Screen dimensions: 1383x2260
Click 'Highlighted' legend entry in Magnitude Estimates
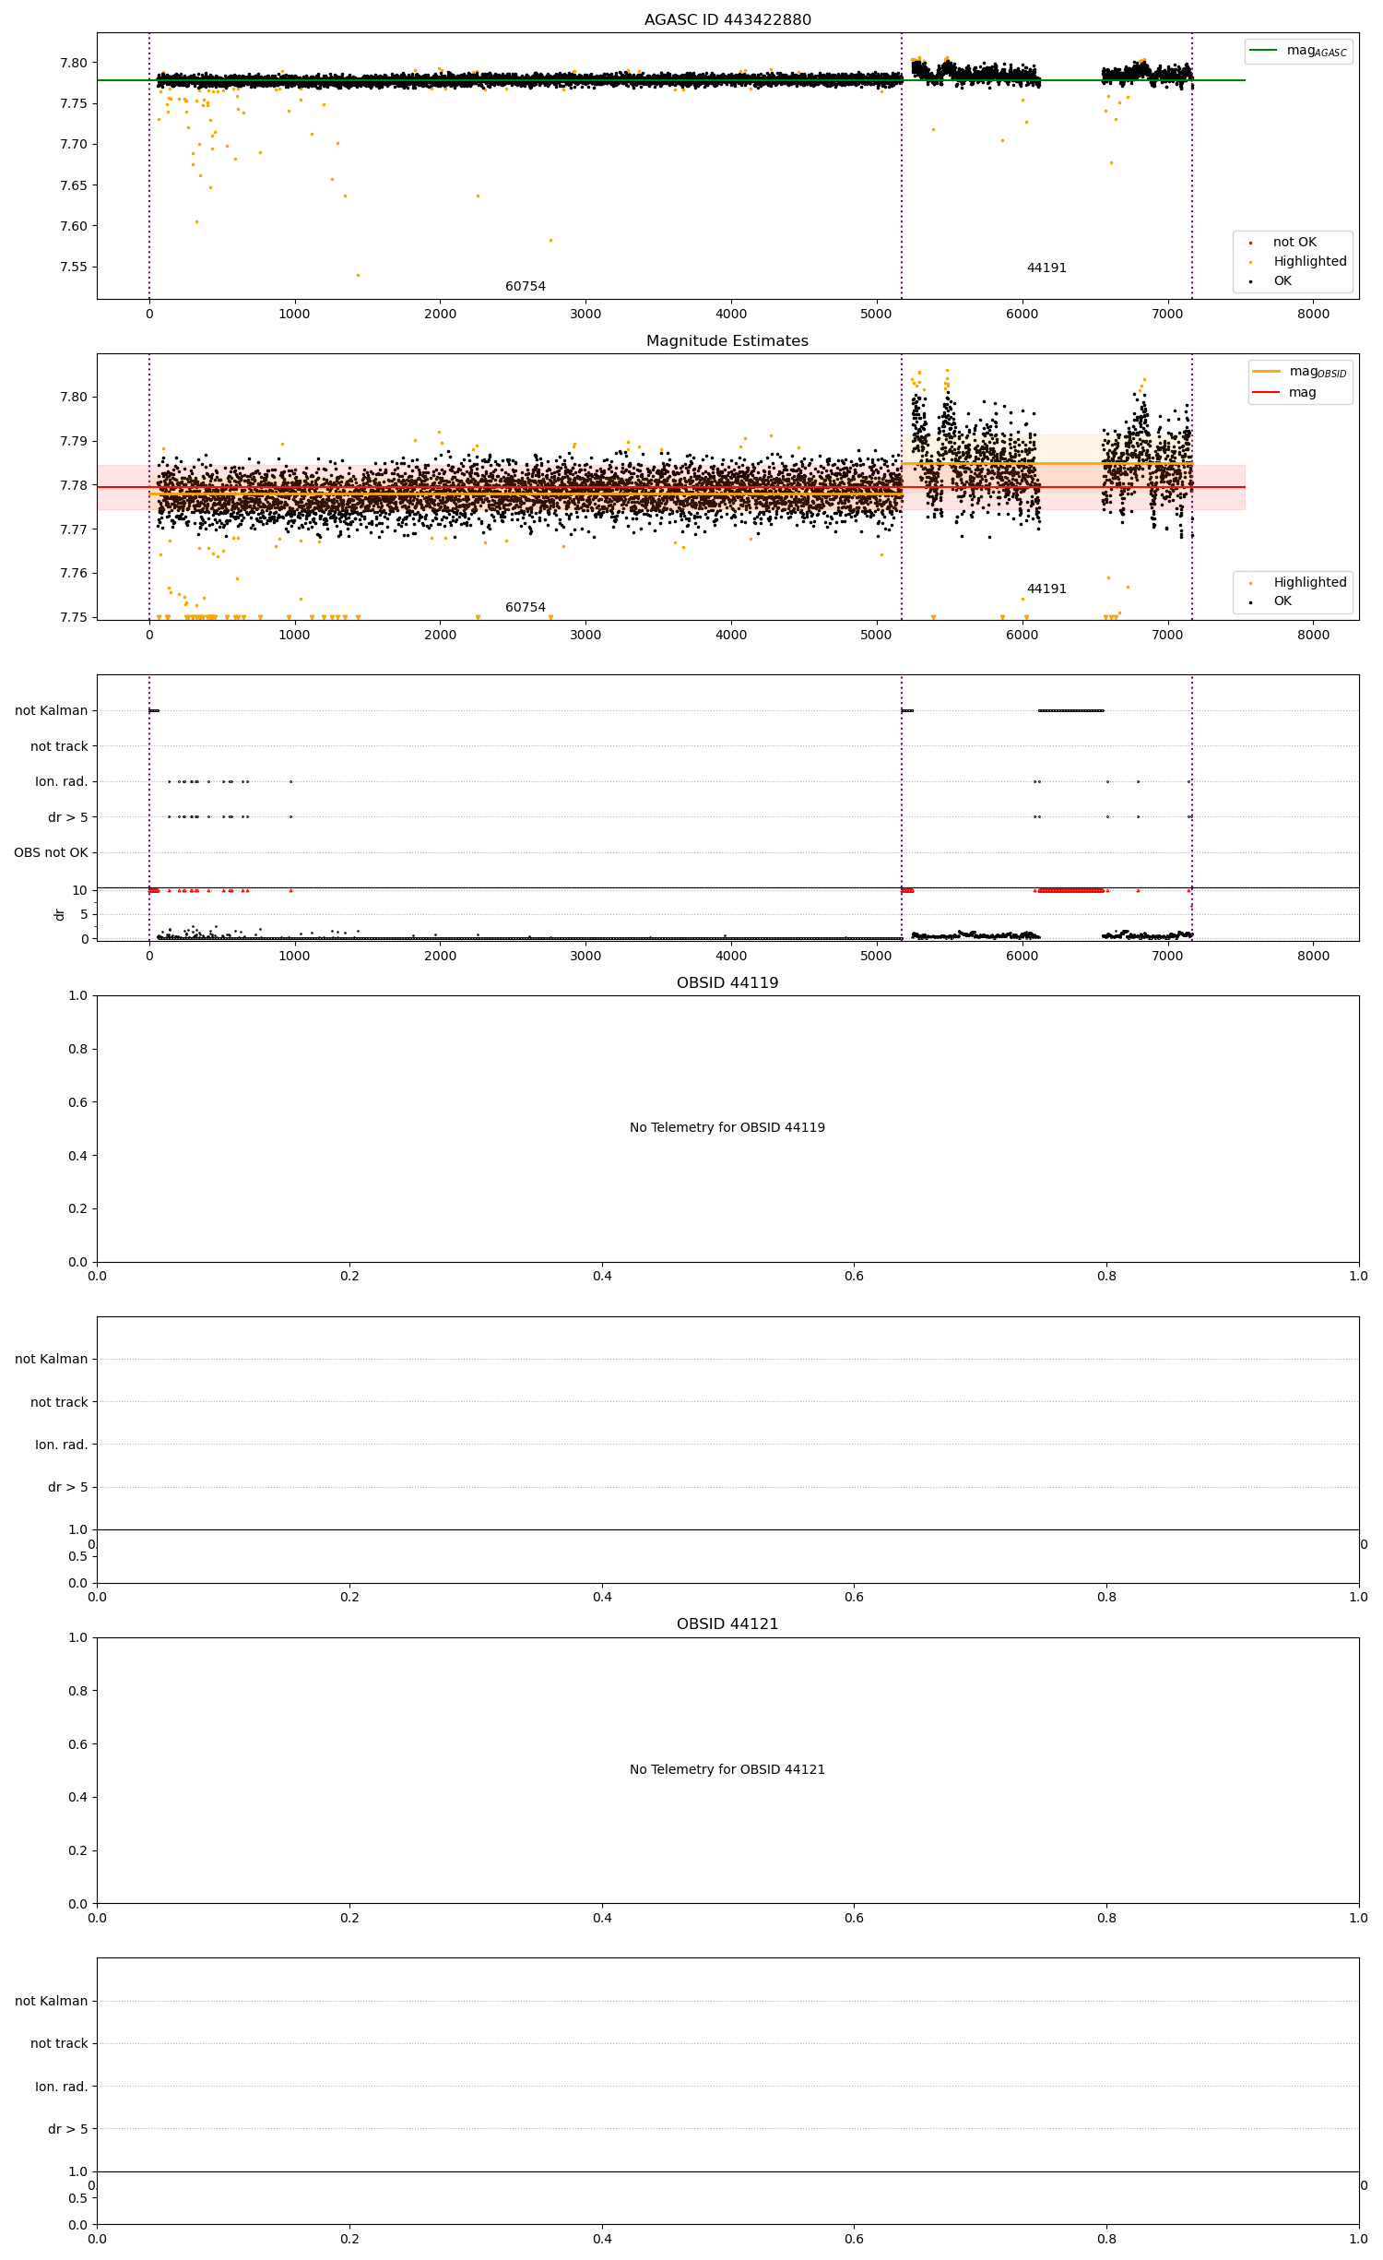1309,583
